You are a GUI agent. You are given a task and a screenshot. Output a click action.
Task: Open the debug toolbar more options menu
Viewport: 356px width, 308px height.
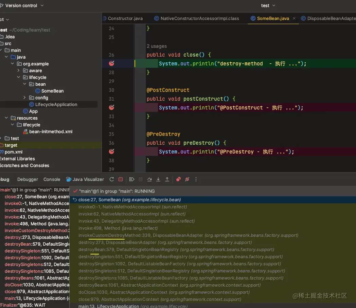point(196,179)
